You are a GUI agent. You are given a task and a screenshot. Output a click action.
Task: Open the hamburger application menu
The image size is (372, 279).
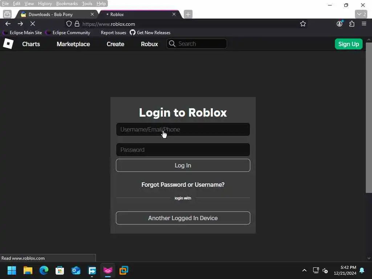364,24
